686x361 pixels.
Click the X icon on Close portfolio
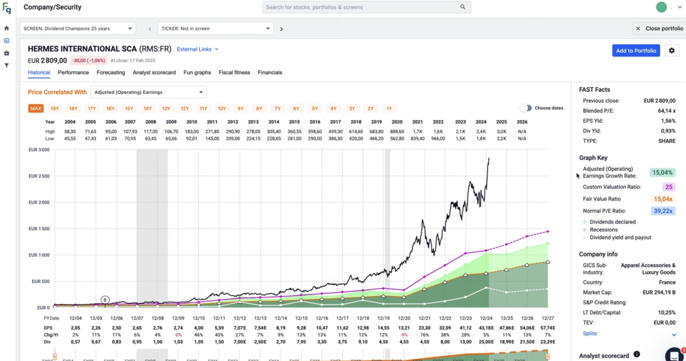tap(638, 28)
